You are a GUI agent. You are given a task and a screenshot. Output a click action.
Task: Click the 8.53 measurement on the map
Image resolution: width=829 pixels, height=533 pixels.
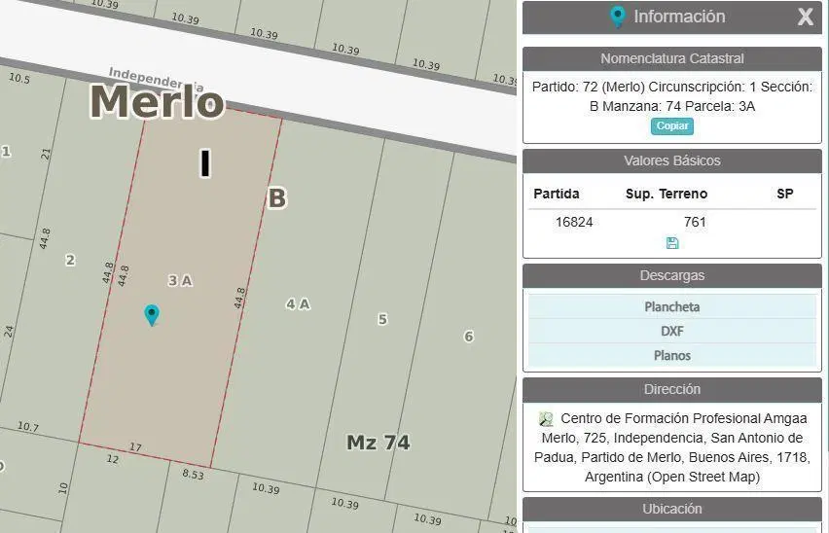(193, 475)
